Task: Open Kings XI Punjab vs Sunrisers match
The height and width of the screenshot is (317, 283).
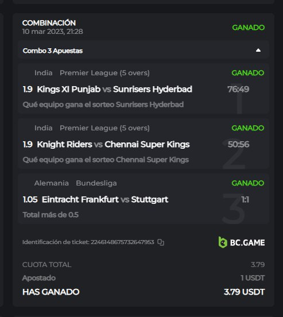Action: point(114,89)
